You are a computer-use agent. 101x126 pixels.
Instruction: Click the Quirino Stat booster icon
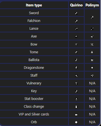(x=76, y=99)
